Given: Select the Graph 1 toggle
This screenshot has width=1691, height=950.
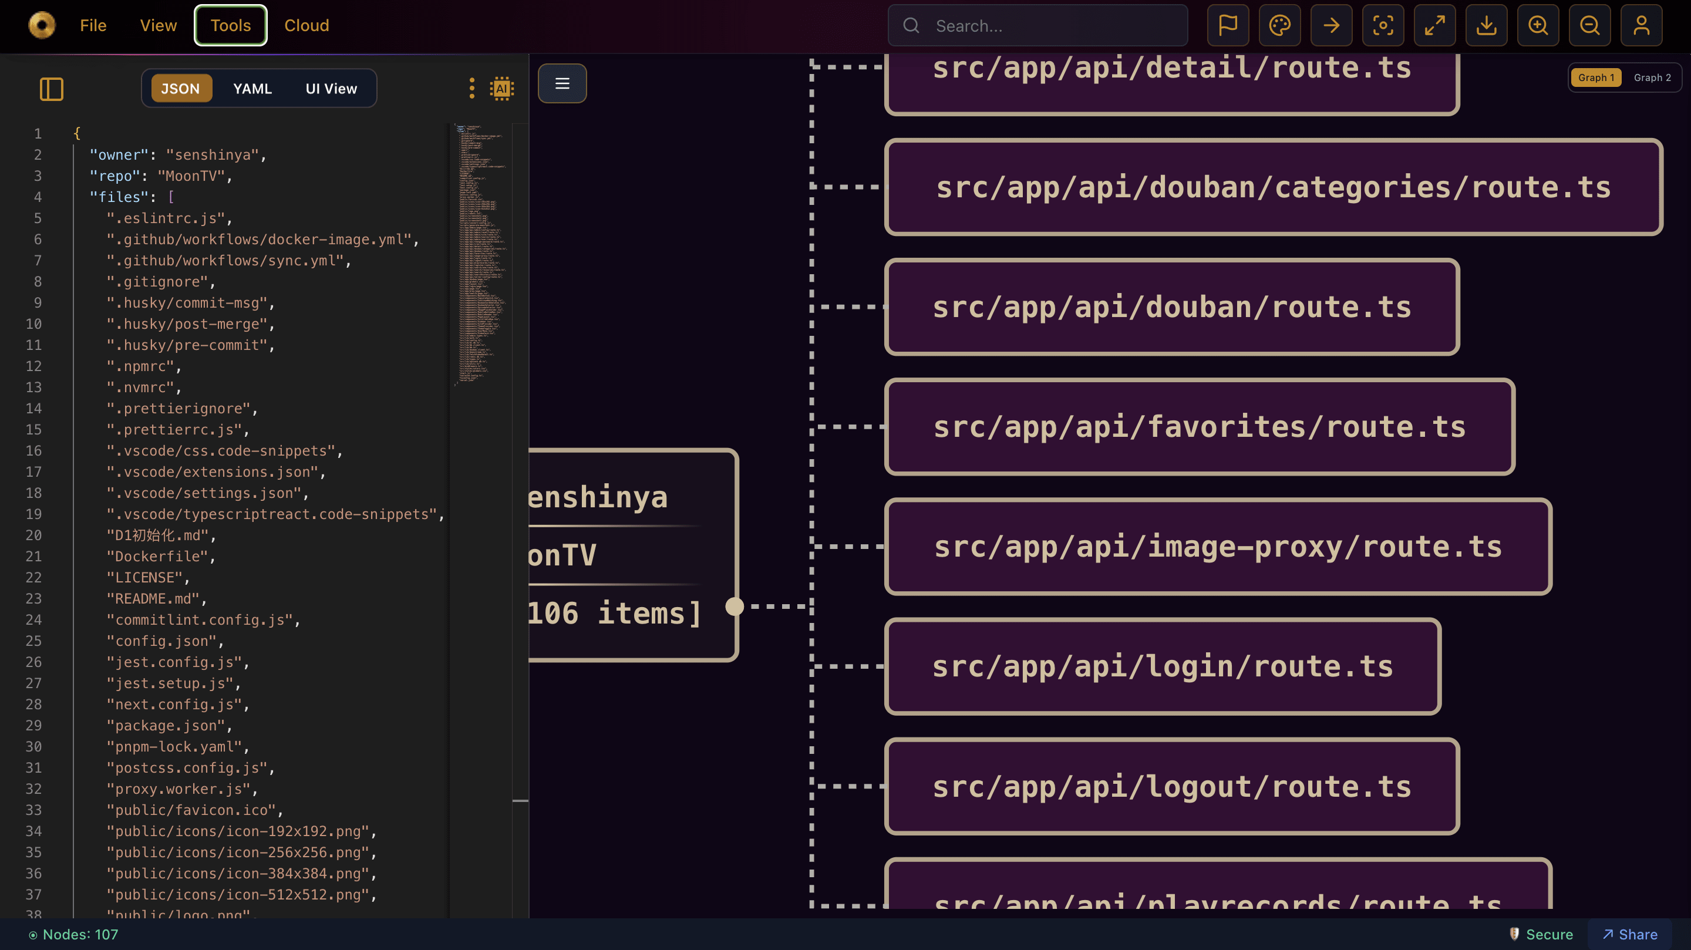Looking at the screenshot, I should [1596, 78].
